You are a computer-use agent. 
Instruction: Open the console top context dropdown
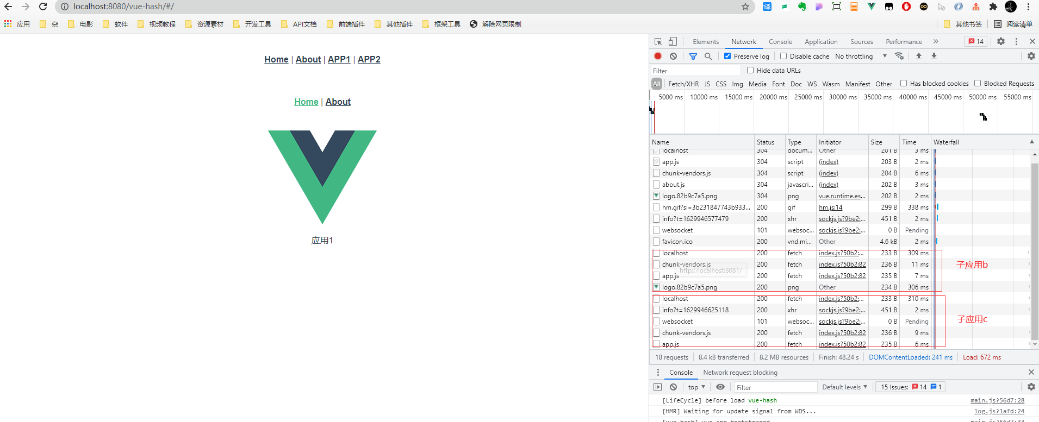(x=696, y=387)
